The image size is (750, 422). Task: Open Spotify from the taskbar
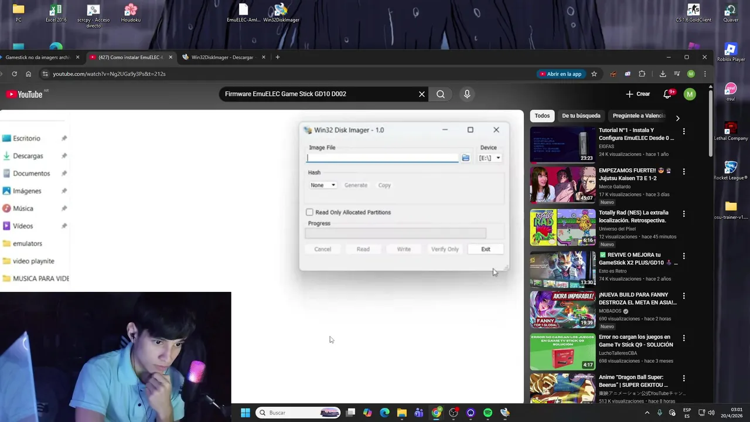click(x=487, y=413)
